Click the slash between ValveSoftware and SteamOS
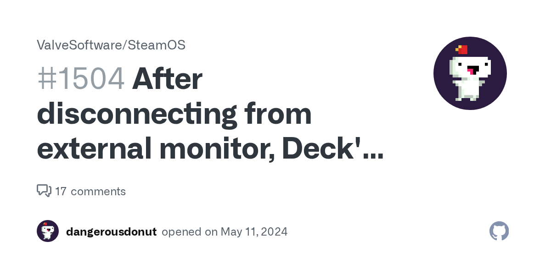 point(124,45)
